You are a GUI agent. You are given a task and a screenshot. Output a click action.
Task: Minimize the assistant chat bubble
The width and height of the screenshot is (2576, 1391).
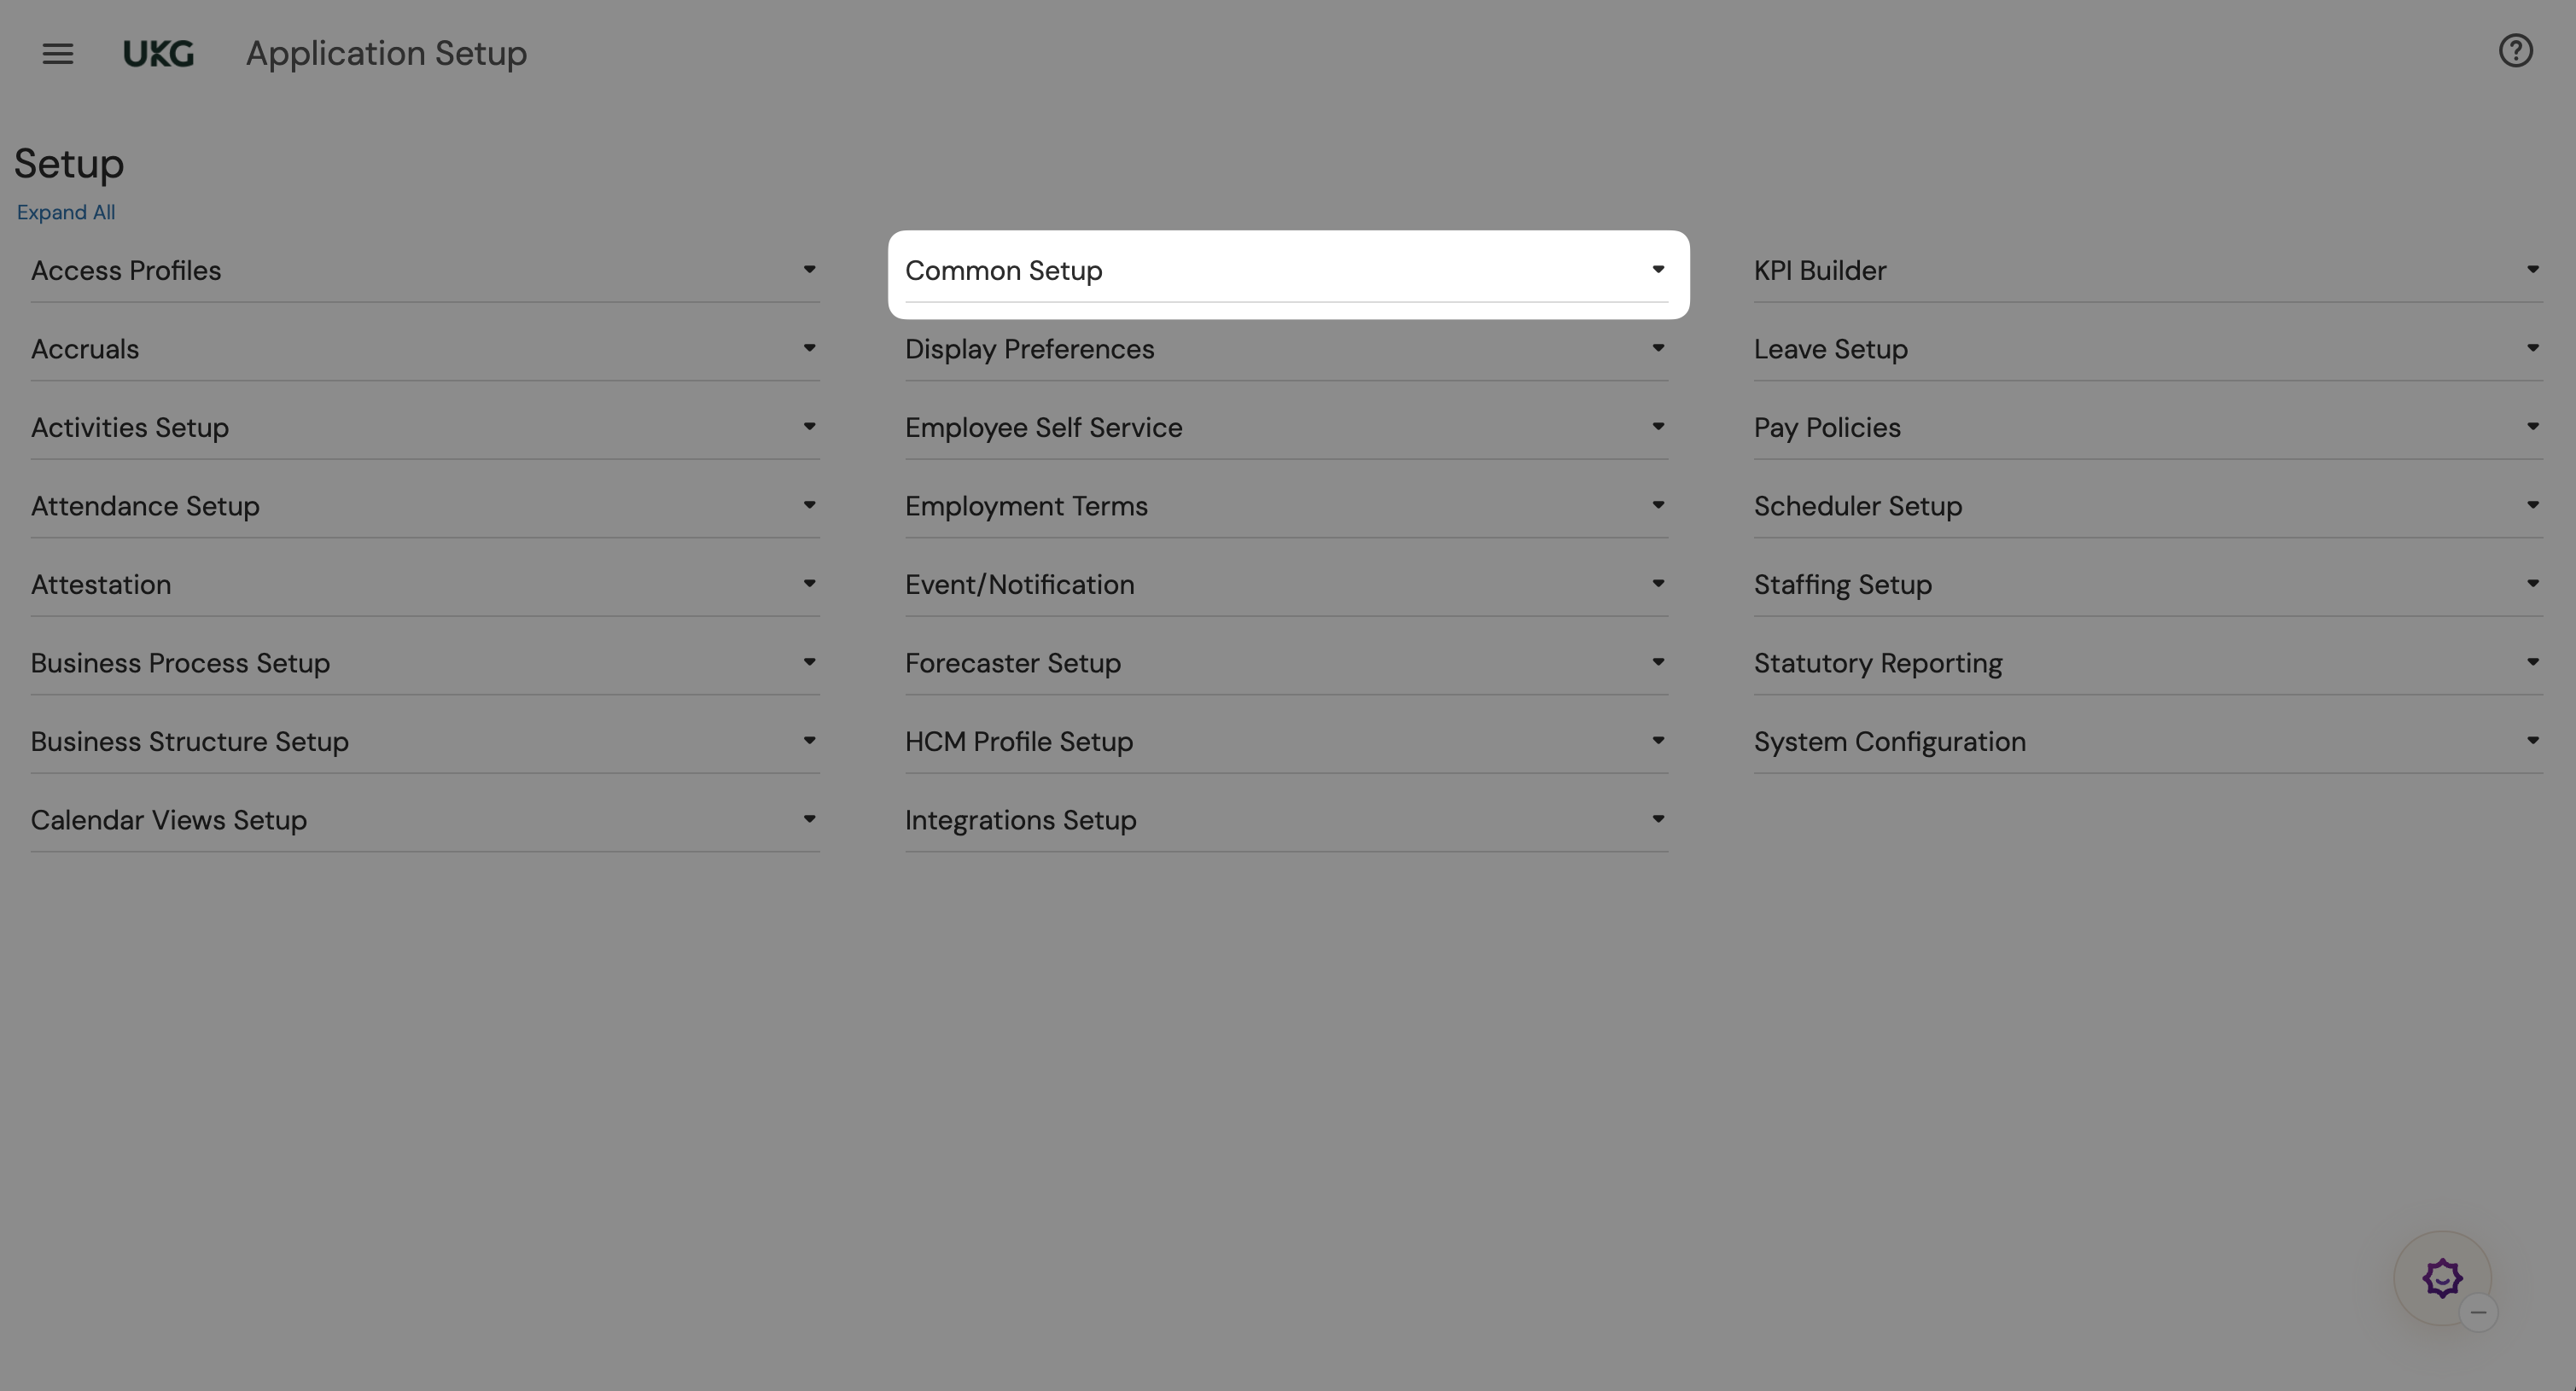point(2478,1311)
